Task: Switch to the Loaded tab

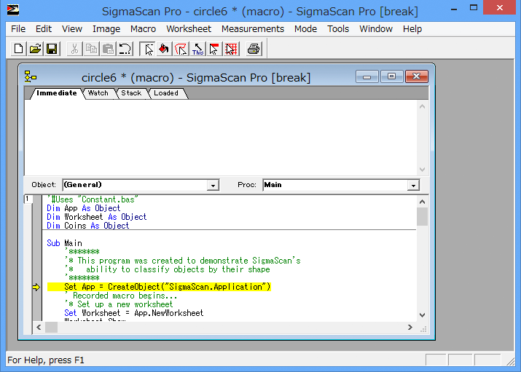Action: coord(166,93)
